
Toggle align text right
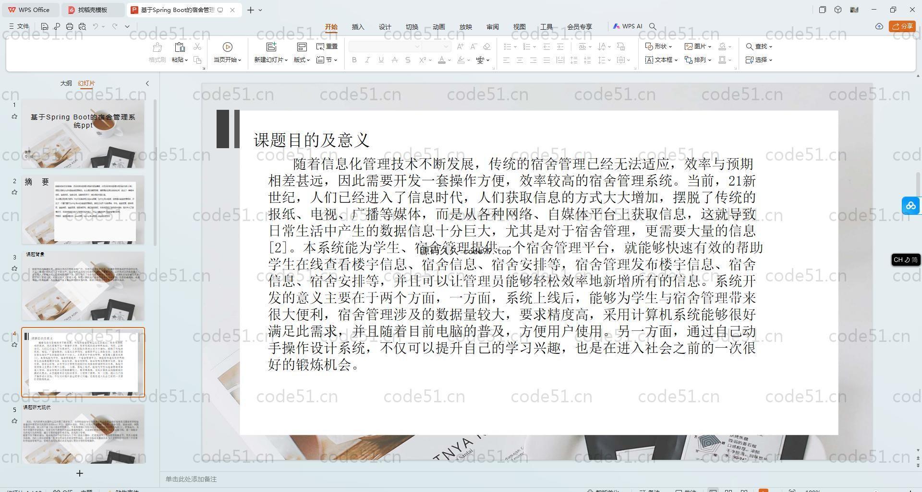[533, 60]
